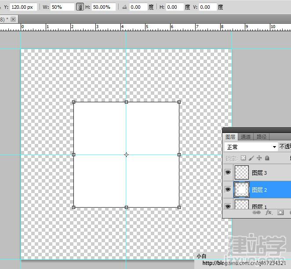This screenshot has height=269, width=291.
Task: Click the bottom-right transform handle
Action: [179, 207]
